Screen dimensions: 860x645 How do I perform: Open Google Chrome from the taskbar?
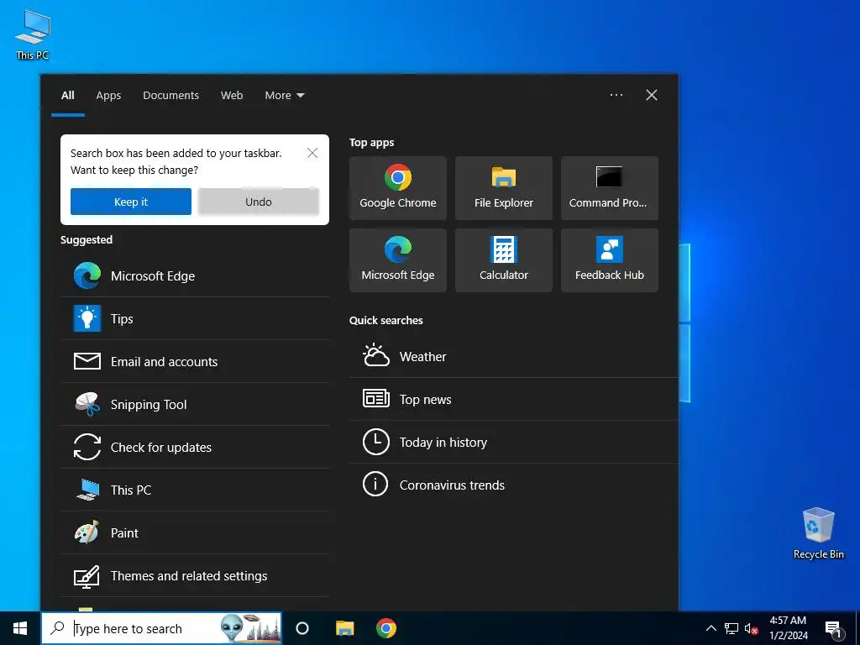[386, 628]
